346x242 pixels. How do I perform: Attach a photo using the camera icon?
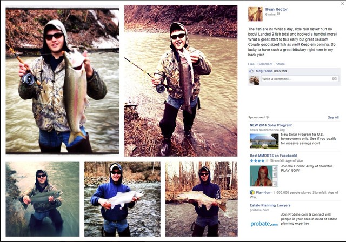pyautogui.click(x=334, y=78)
